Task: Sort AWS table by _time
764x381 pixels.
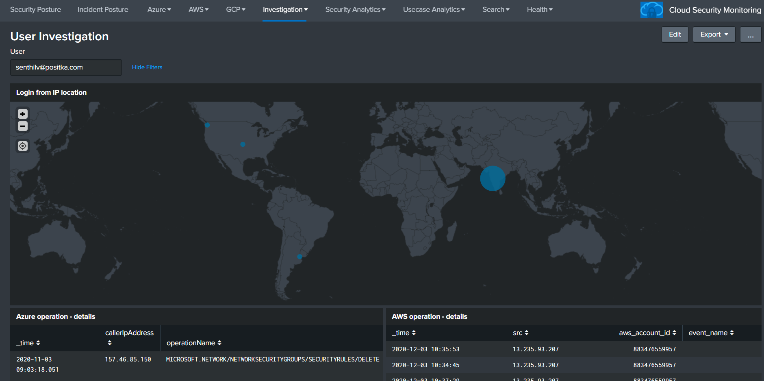Action: 404,333
